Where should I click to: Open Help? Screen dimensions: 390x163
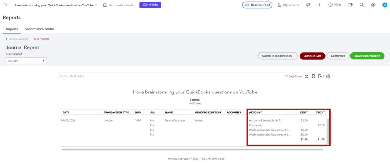coord(335,5)
